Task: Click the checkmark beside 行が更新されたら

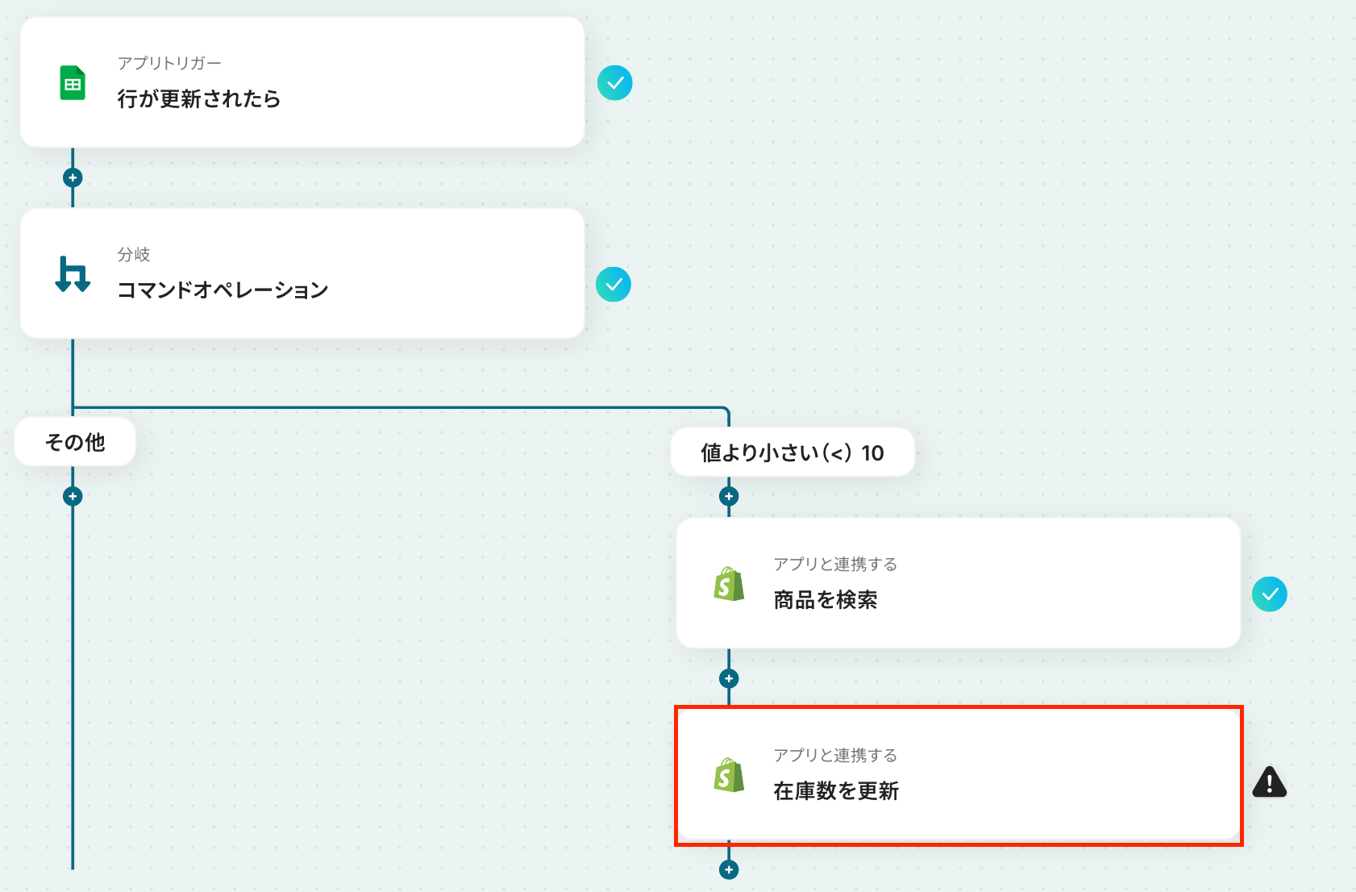Action: (614, 83)
